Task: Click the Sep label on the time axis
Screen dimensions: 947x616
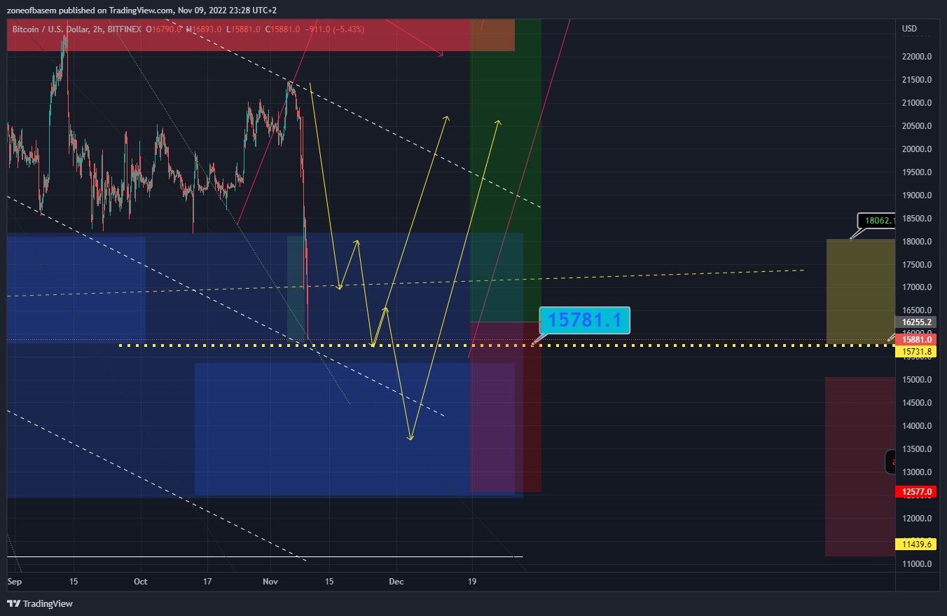Action: [x=13, y=582]
